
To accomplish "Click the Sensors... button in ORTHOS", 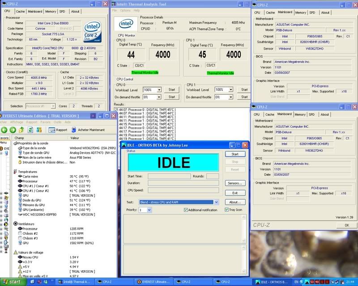I will [234, 183].
